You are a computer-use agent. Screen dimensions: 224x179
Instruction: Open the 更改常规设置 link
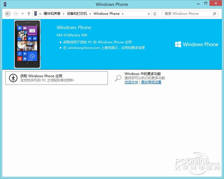pyautogui.click(x=151, y=82)
